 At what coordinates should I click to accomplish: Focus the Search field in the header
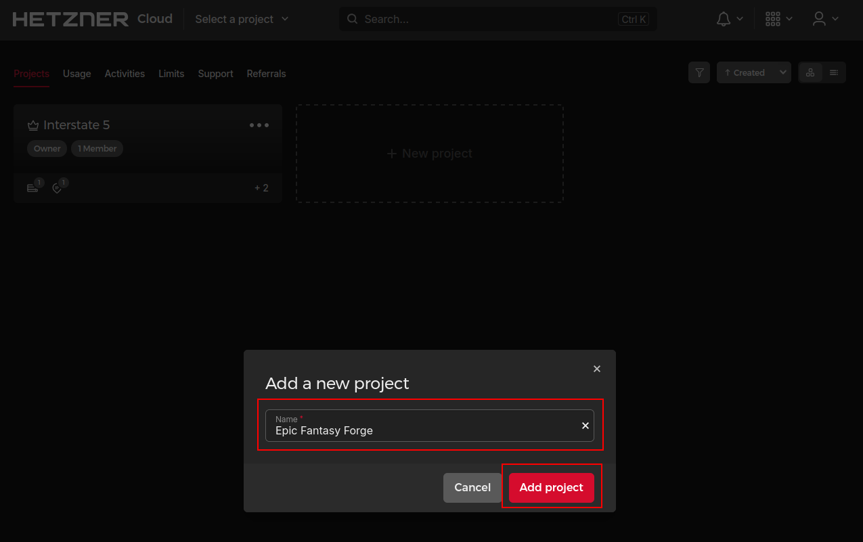coord(497,19)
